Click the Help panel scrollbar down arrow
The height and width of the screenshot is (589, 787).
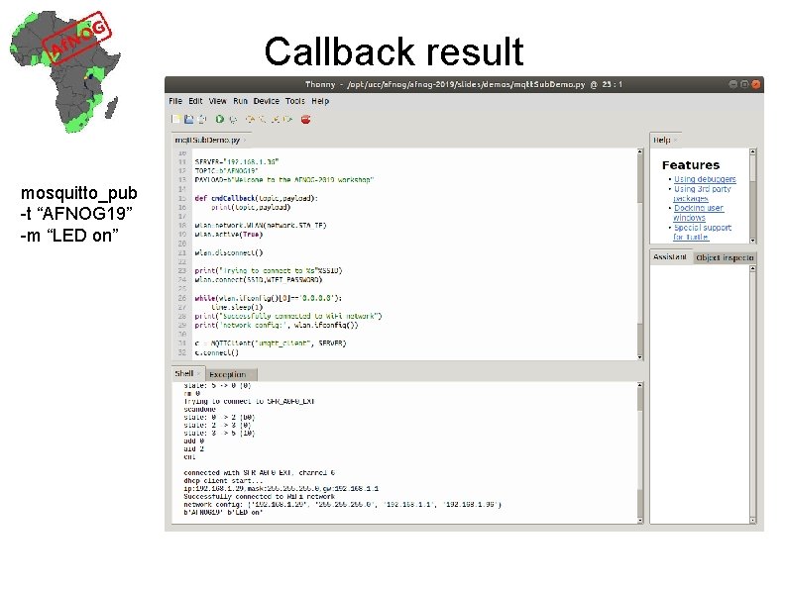click(x=752, y=241)
